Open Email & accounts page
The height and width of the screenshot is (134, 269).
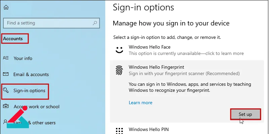pyautogui.click(x=31, y=74)
